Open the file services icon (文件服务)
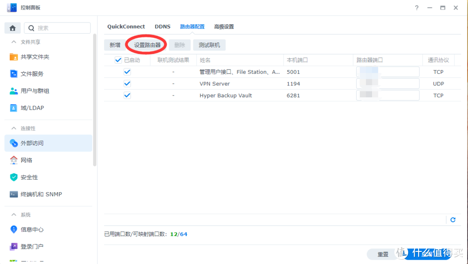The width and height of the screenshot is (468, 264). point(14,74)
